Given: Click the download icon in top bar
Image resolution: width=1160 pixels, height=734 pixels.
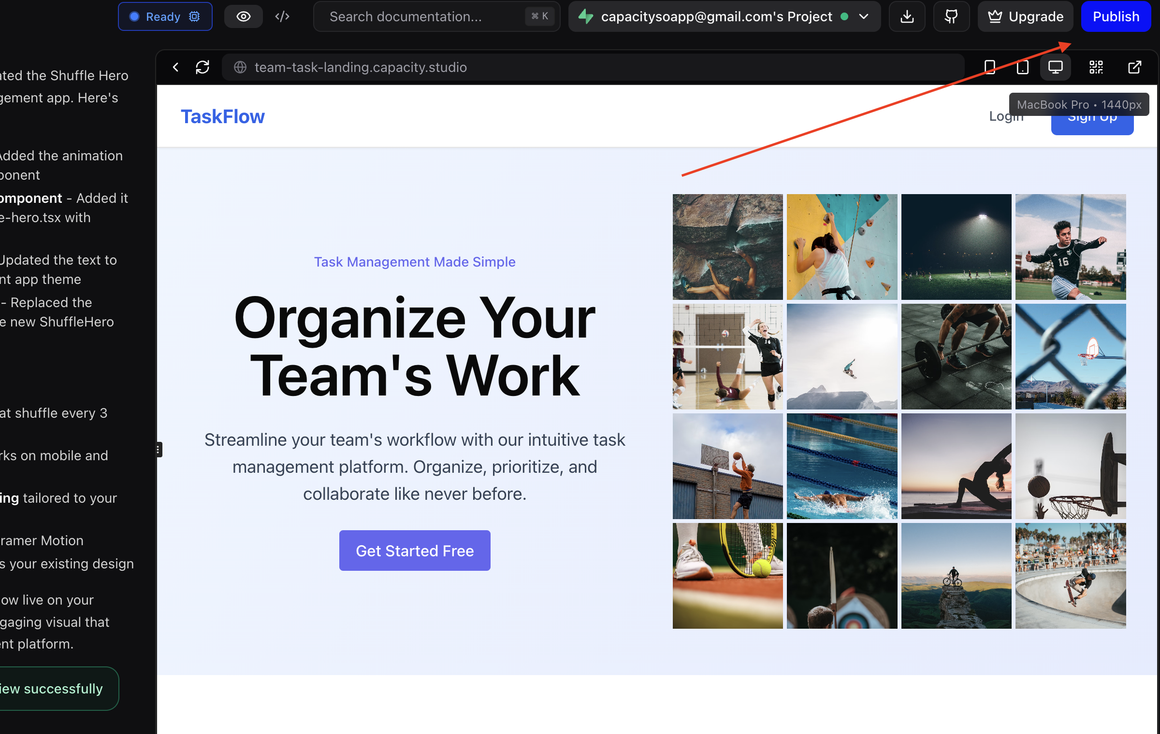Looking at the screenshot, I should pyautogui.click(x=907, y=16).
